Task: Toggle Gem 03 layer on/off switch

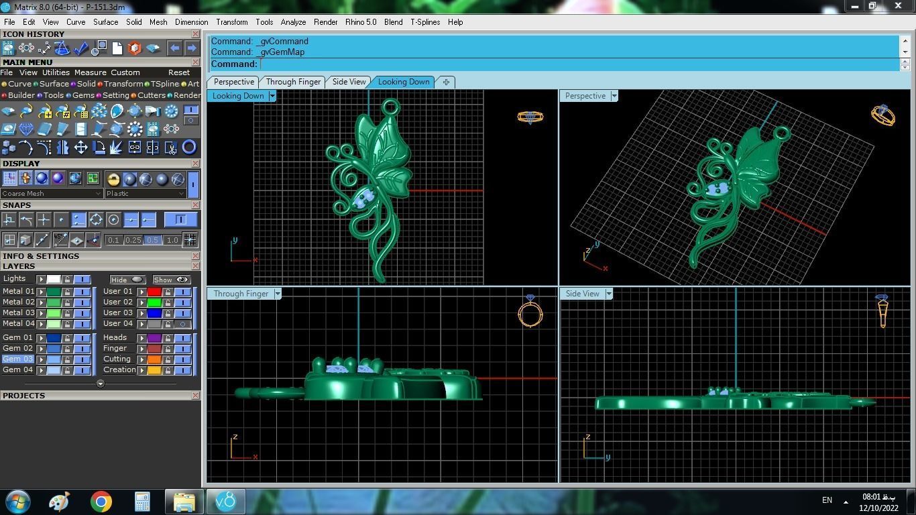Action: (x=82, y=359)
